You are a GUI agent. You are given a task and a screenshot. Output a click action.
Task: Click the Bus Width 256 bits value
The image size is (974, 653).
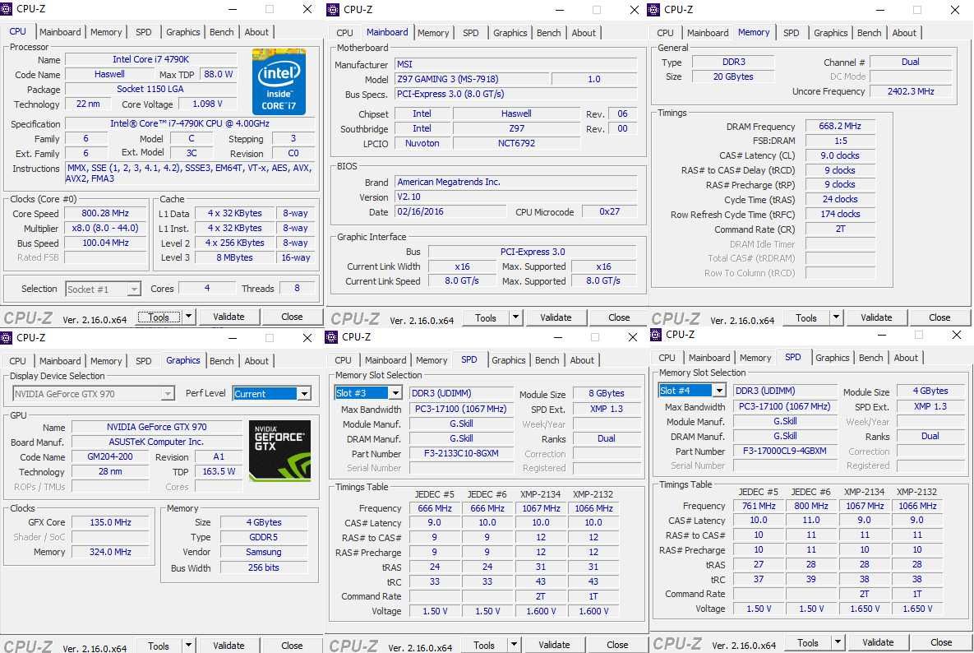[x=263, y=567]
